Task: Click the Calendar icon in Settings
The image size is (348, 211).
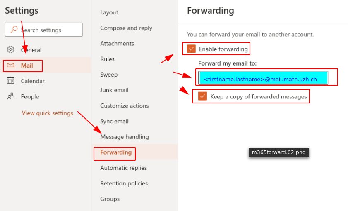Action: point(11,81)
